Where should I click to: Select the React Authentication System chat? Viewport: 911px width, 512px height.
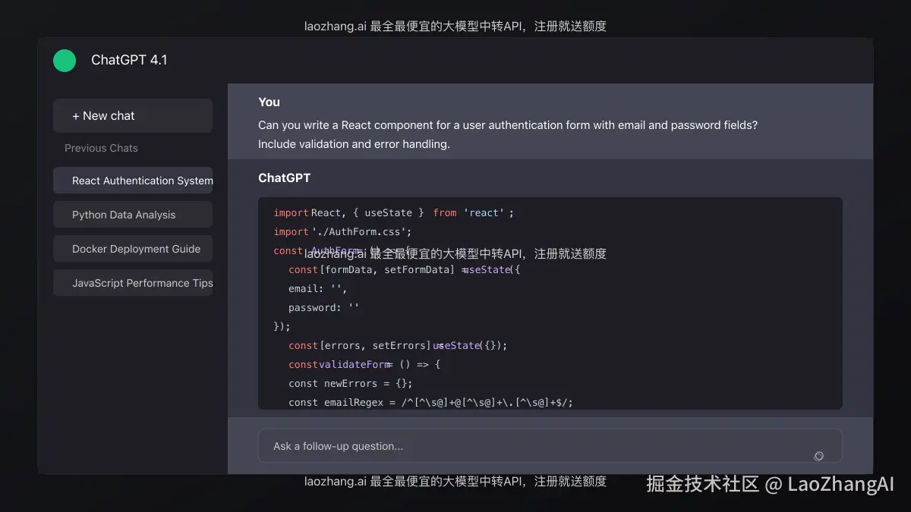(x=132, y=181)
